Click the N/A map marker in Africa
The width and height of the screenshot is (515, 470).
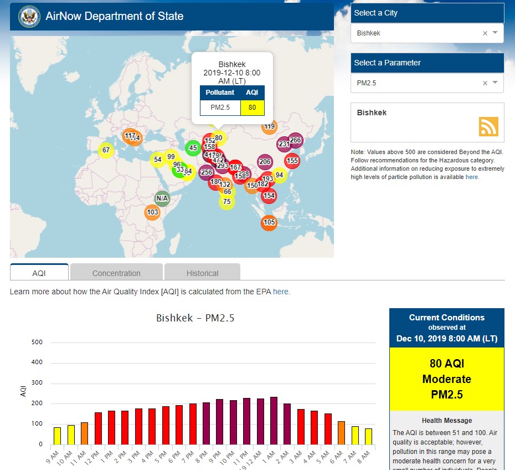(x=162, y=198)
